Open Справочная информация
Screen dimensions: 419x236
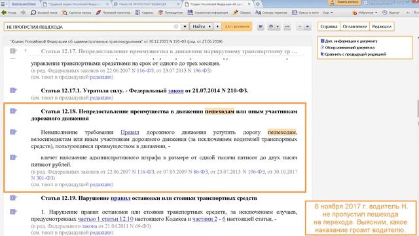208,12
